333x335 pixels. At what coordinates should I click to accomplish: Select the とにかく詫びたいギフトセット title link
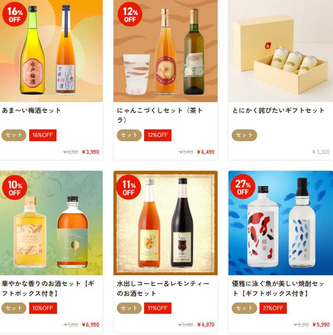tap(278, 111)
